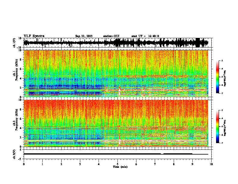Click the ch.1 color scale log(PSD) unit label
Image resolution: width=238 pixels, height=184 pixels.
click(x=225, y=78)
